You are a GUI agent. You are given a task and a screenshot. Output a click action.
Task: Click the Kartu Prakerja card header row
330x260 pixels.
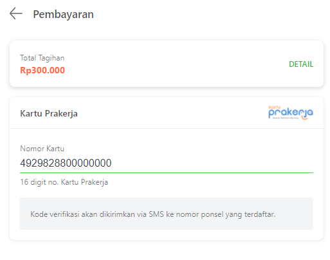[167, 113]
